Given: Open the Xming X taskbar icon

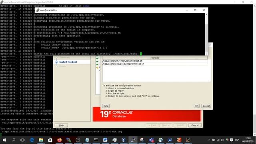Looking at the screenshot, I should 188,140.
